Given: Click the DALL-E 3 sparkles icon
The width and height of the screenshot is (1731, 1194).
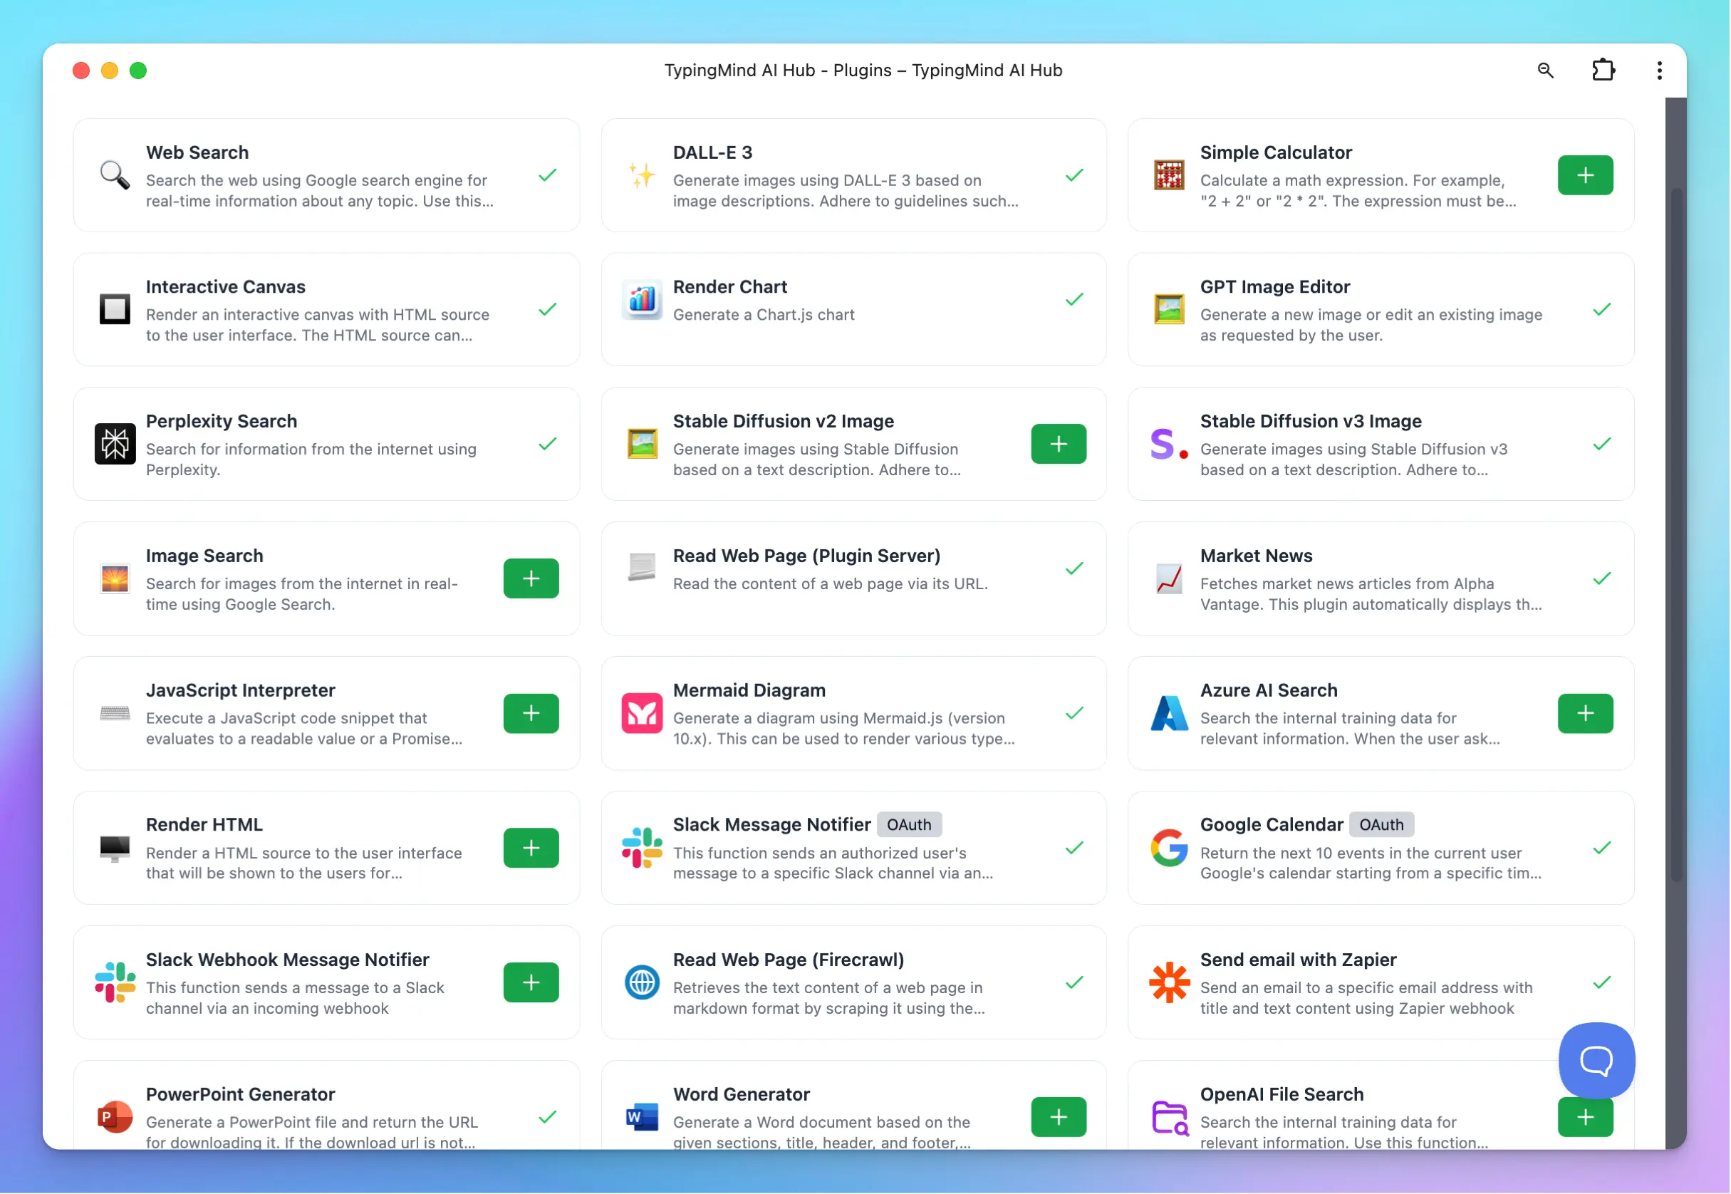Looking at the screenshot, I should coord(642,175).
